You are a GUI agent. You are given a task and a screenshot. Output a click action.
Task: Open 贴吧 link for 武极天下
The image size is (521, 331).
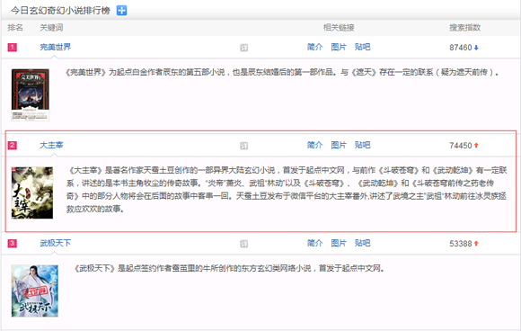click(x=363, y=243)
